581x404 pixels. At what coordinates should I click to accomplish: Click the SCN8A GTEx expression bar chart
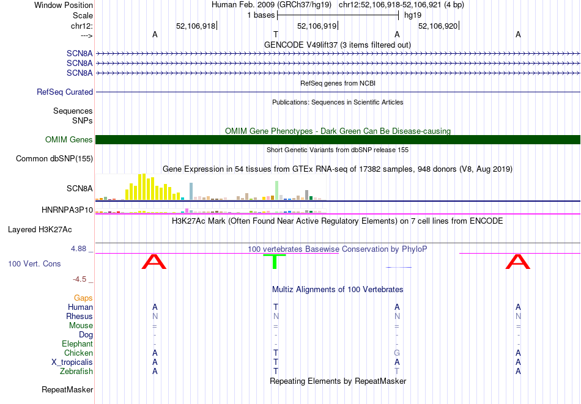(210, 187)
